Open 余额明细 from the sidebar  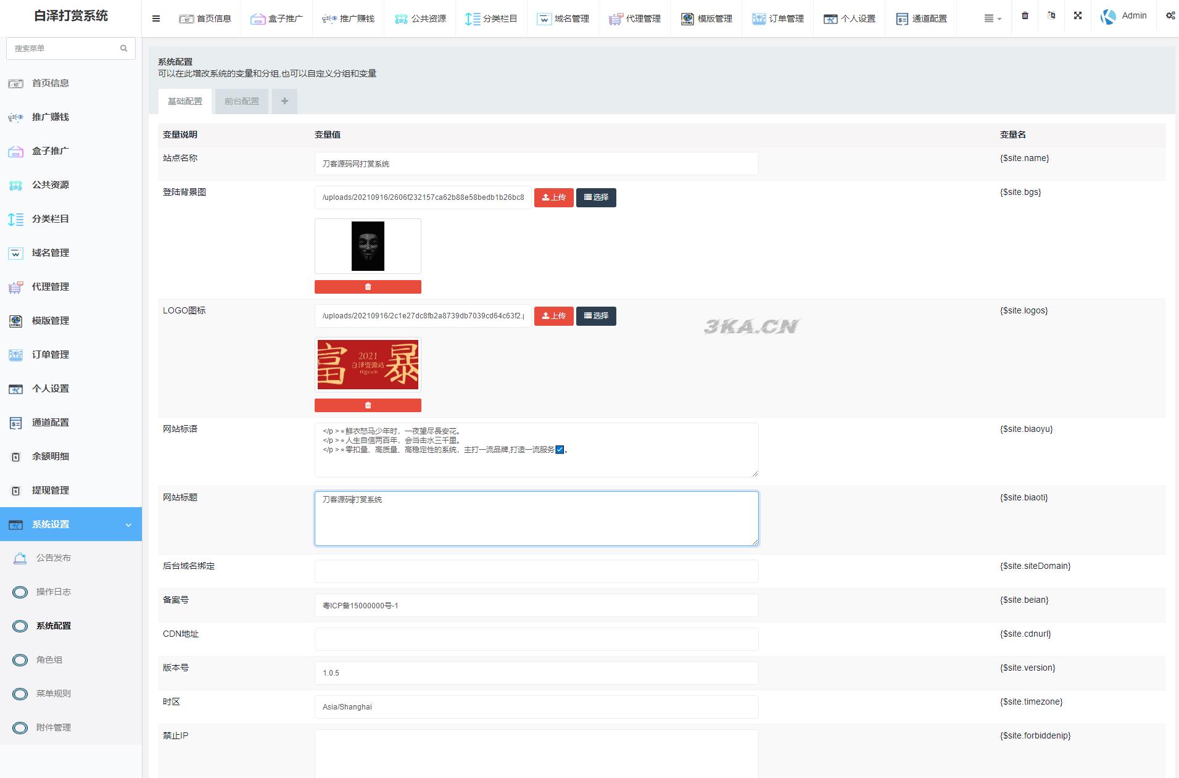[x=51, y=457]
